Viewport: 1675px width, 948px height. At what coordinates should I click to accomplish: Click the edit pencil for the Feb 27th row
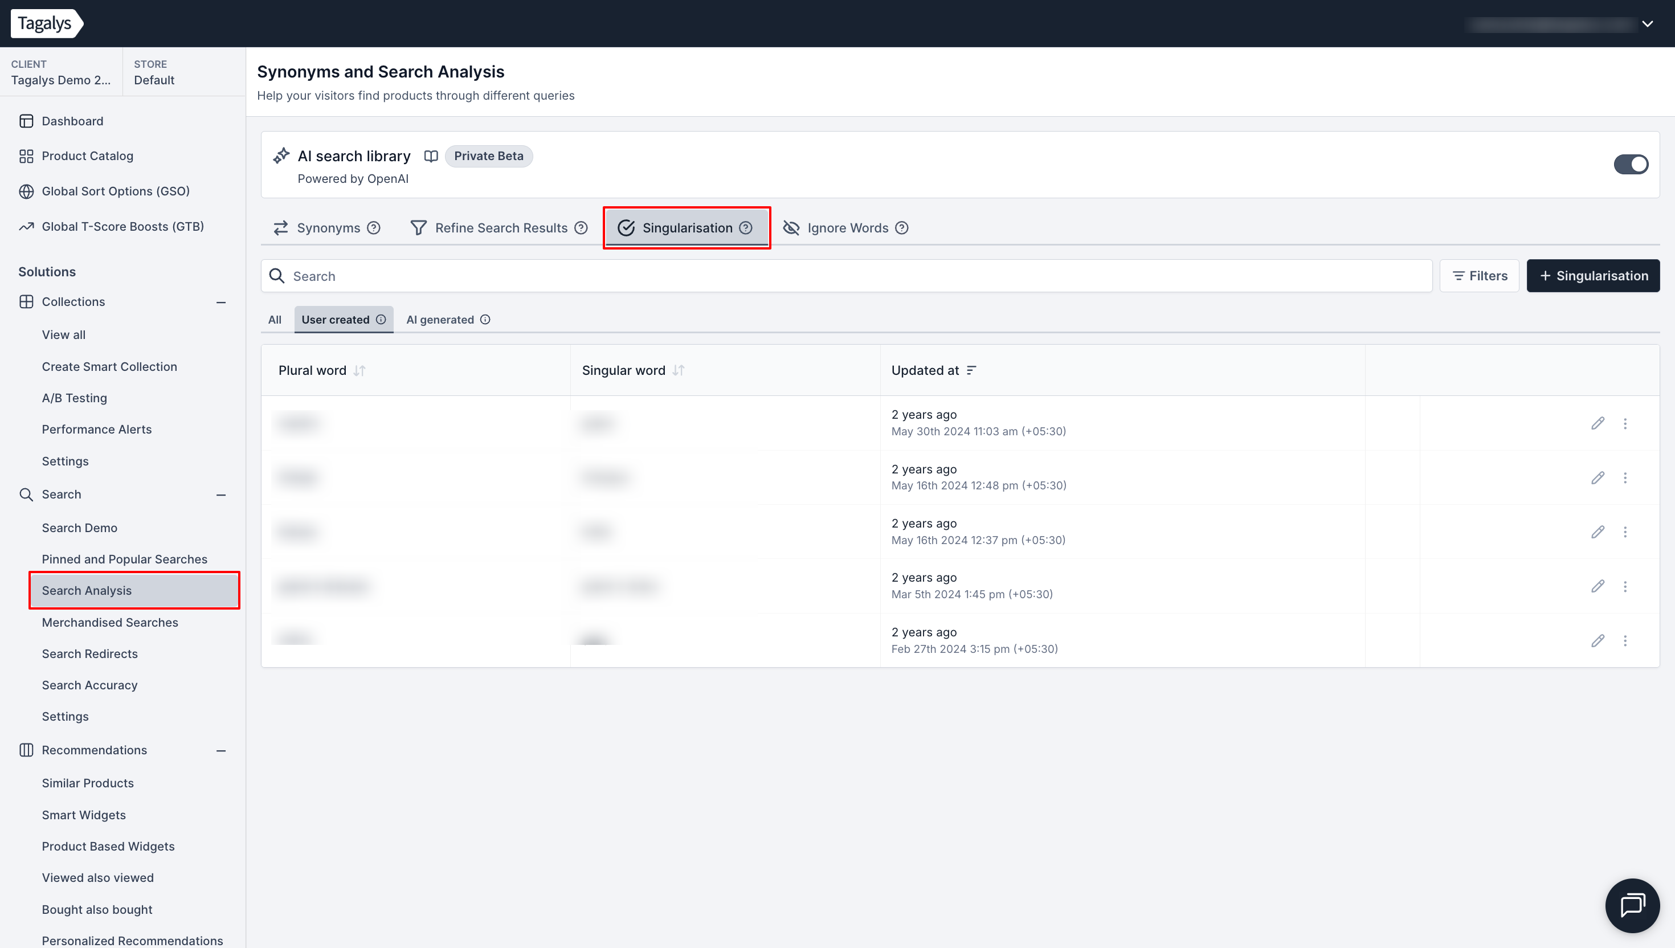pos(1598,641)
